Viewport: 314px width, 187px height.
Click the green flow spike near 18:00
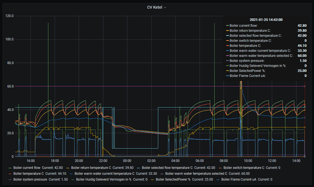click(48, 60)
